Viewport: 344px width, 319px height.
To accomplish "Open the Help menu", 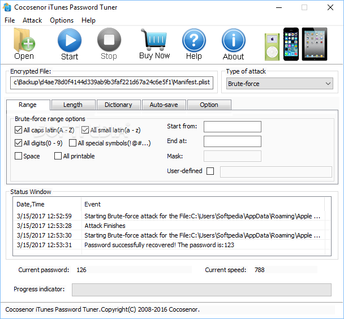I will (88, 20).
